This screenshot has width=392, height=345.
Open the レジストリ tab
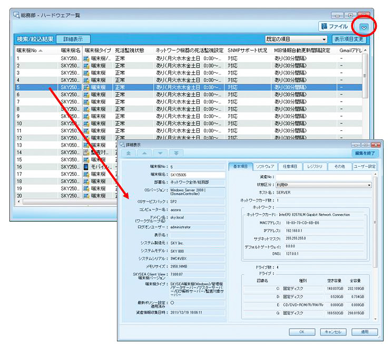(315, 167)
